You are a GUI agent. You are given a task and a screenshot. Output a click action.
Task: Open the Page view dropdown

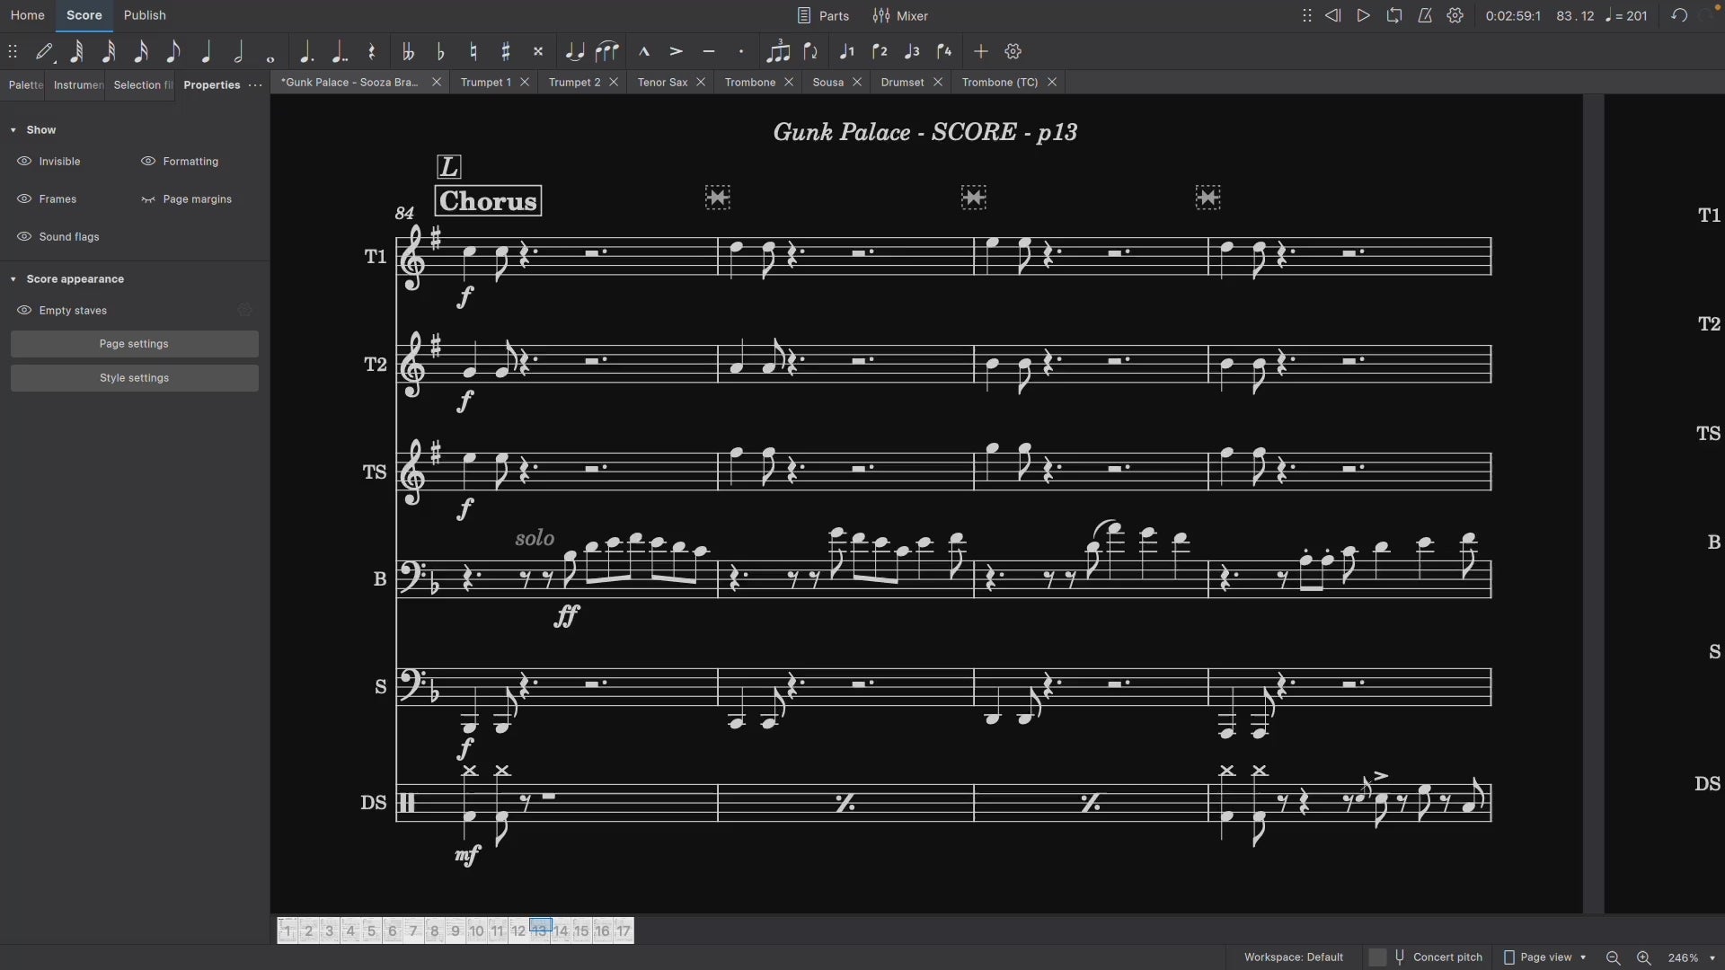1545,957
